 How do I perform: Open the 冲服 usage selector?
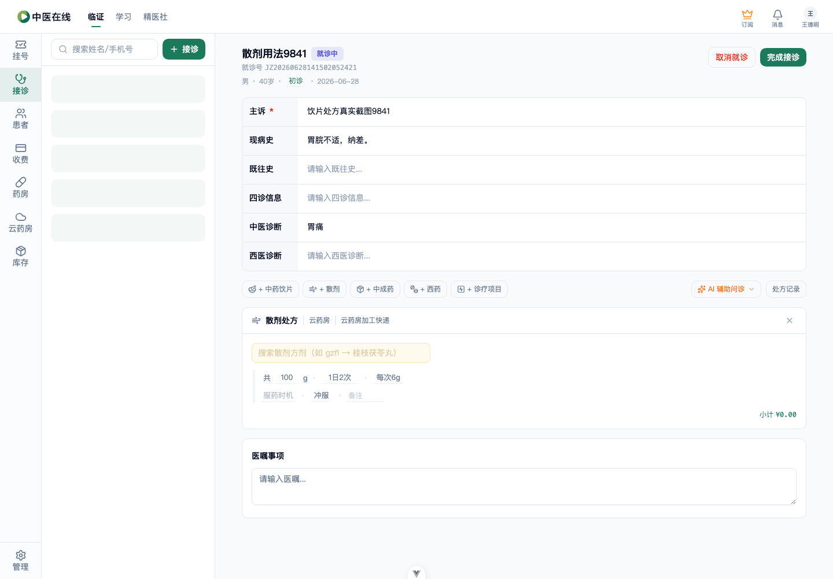(322, 396)
